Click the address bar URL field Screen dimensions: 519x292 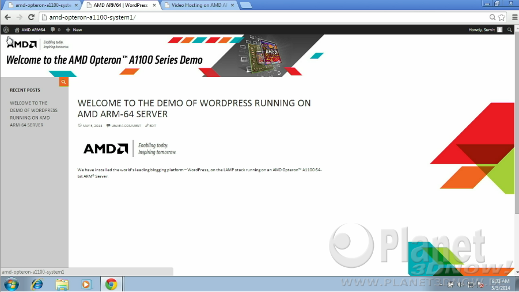point(265,17)
